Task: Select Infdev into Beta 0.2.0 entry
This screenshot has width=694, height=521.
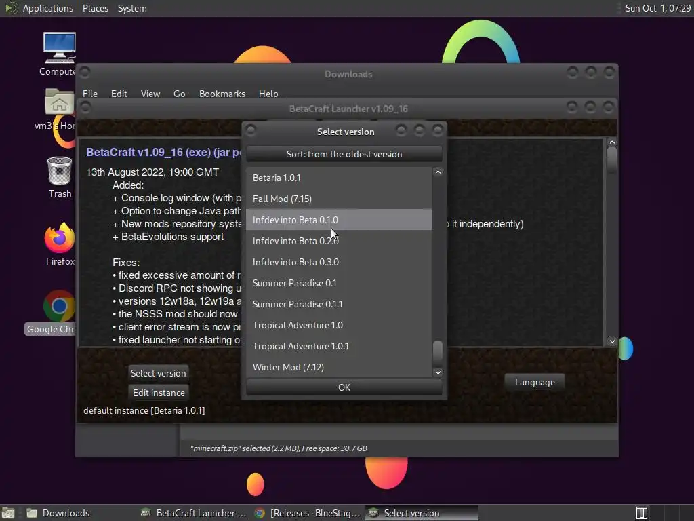Action: pyautogui.click(x=339, y=241)
